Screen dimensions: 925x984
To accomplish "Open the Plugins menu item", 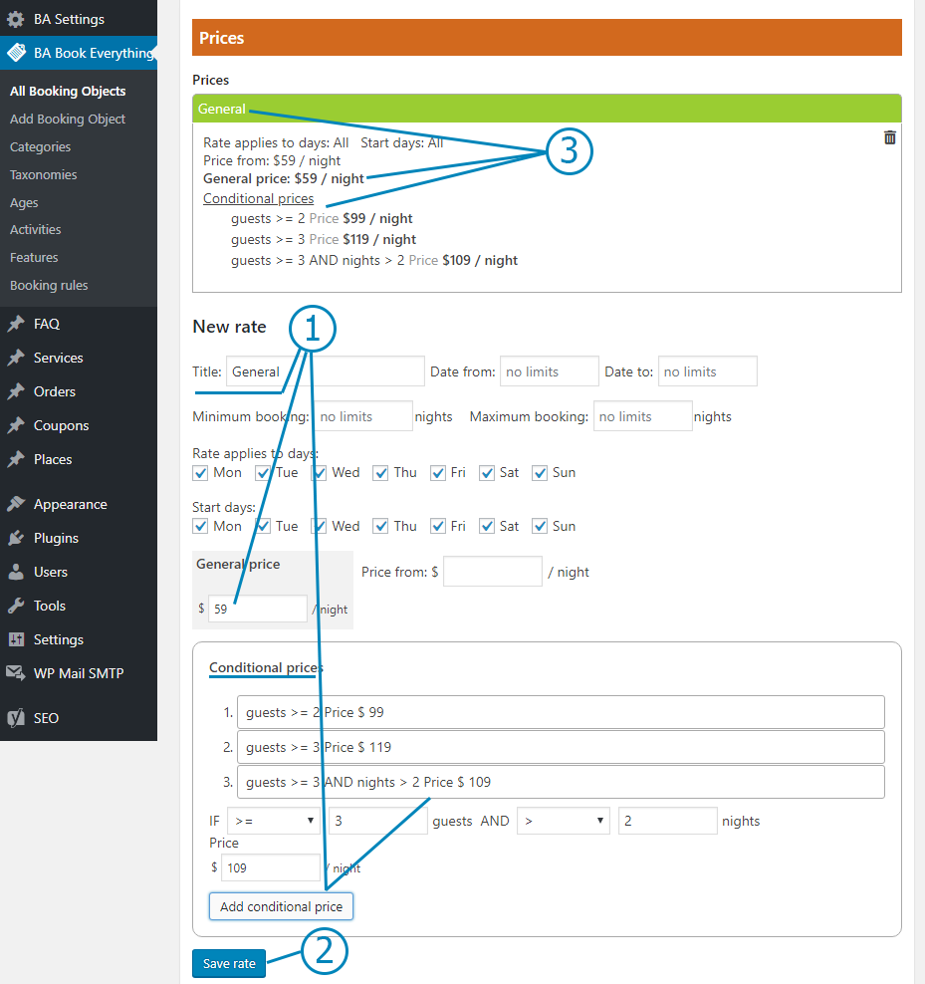I will click(56, 538).
